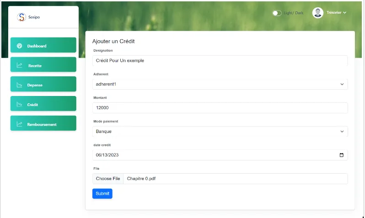Click the Sosipo logo icon
This screenshot has height=218, width=365.
pyautogui.click(x=21, y=17)
